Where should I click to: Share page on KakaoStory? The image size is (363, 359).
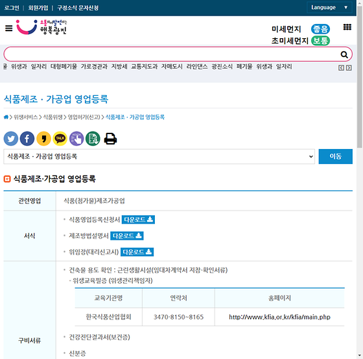tap(43, 139)
